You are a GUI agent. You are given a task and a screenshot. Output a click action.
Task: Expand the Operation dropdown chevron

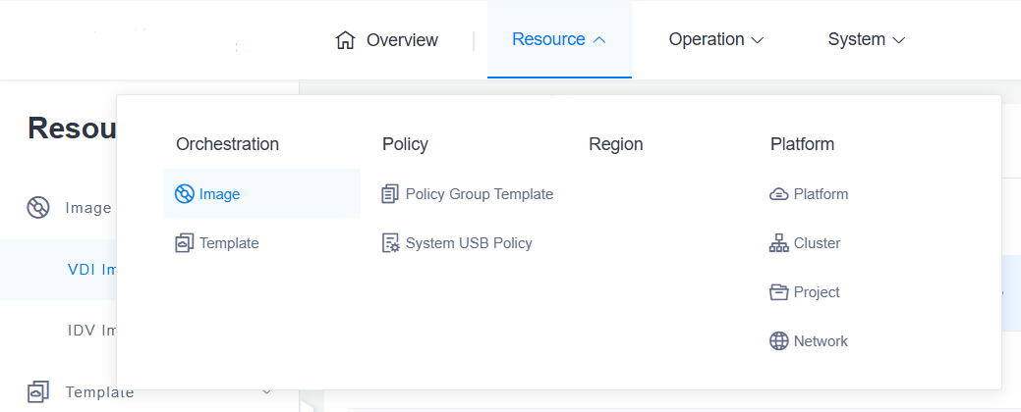tap(757, 40)
